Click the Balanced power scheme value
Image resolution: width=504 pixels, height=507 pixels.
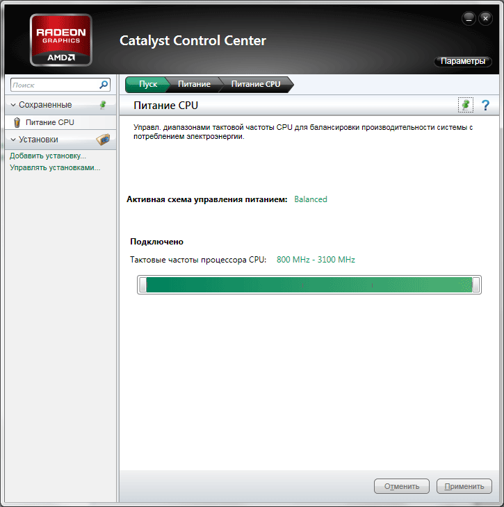coord(311,199)
